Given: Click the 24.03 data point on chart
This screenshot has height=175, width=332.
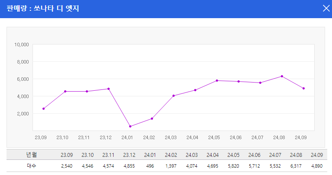Looking at the screenshot, I should click(174, 96).
